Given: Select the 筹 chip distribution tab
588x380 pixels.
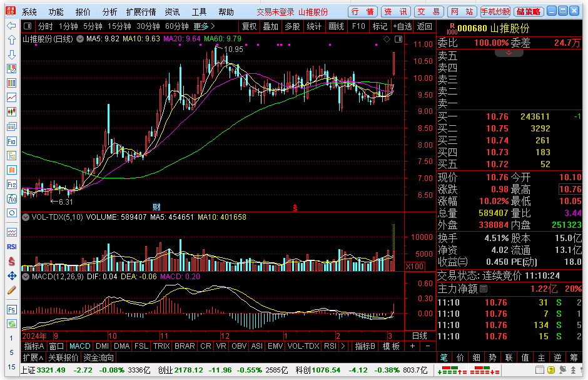Looking at the screenshot, I should point(574,357).
